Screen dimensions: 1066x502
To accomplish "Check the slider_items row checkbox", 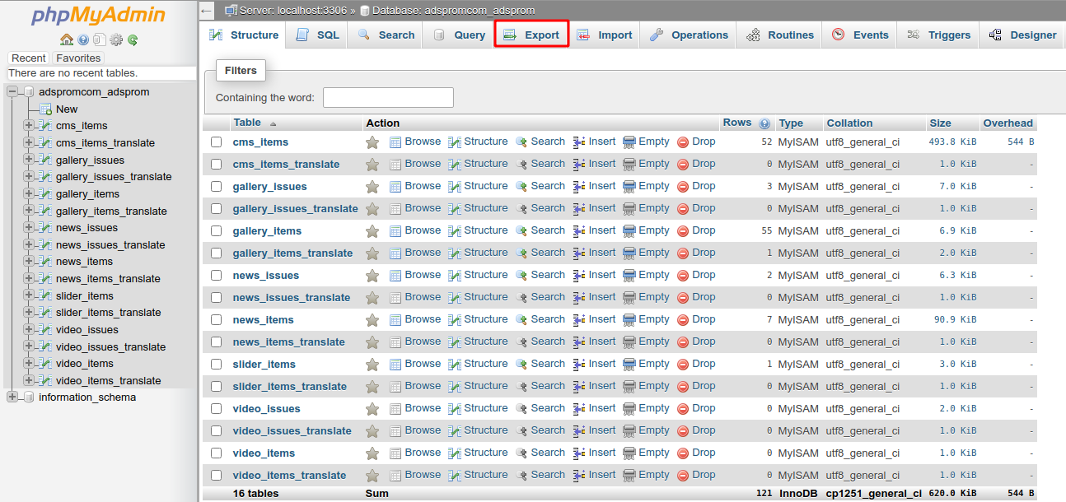I will 216,365.
